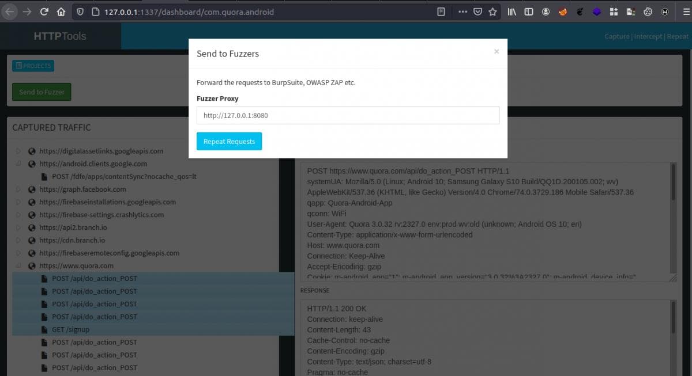Expand the api2.branch.io tree node

point(18,227)
